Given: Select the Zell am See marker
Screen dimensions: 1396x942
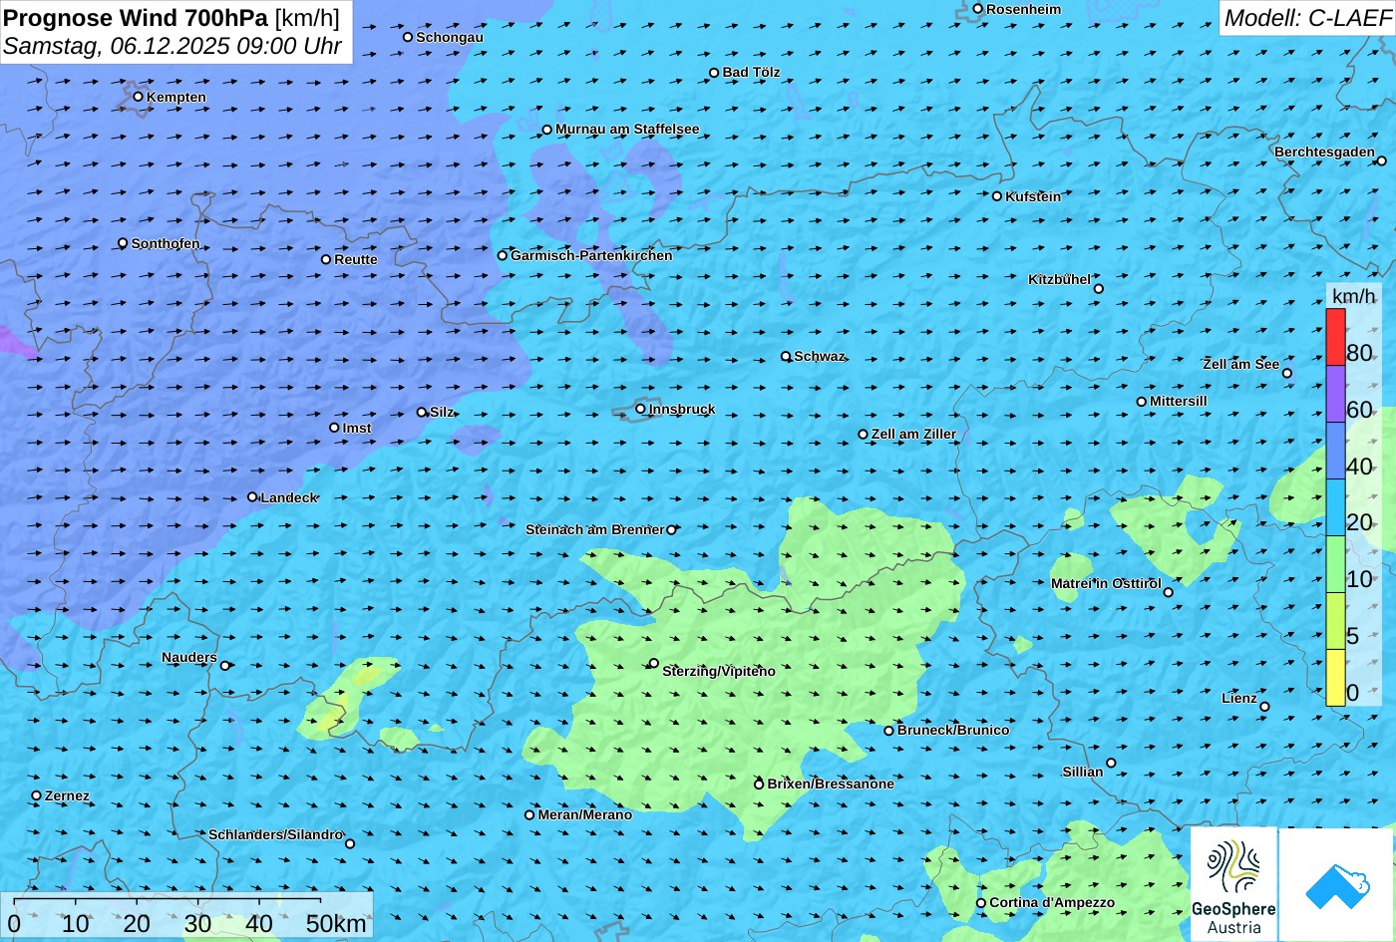Looking at the screenshot, I should click(1287, 374).
